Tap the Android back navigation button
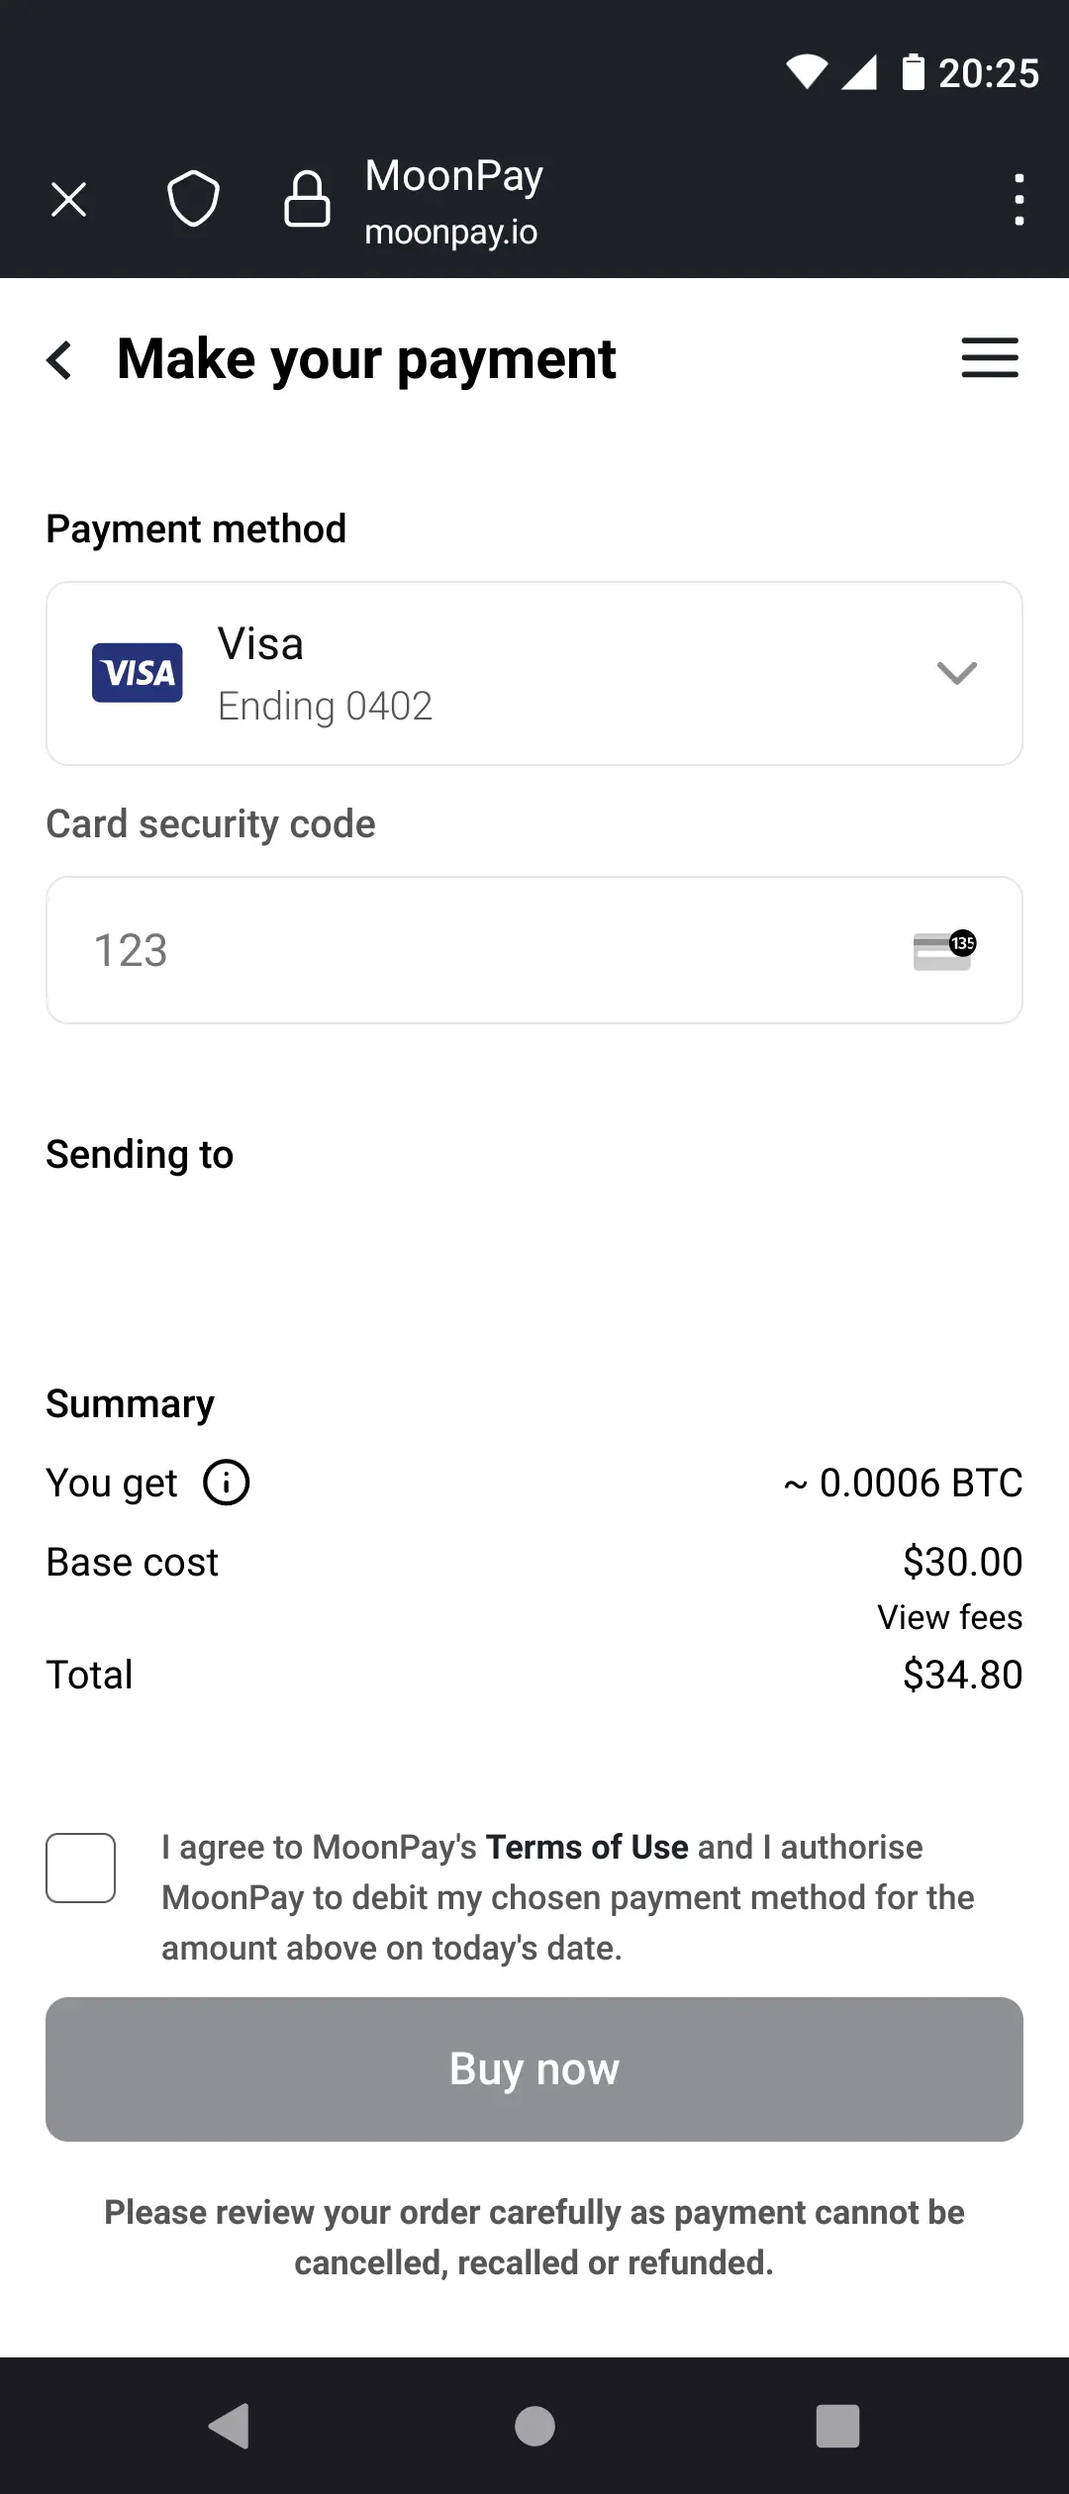This screenshot has width=1069, height=2494. pos(230,2426)
